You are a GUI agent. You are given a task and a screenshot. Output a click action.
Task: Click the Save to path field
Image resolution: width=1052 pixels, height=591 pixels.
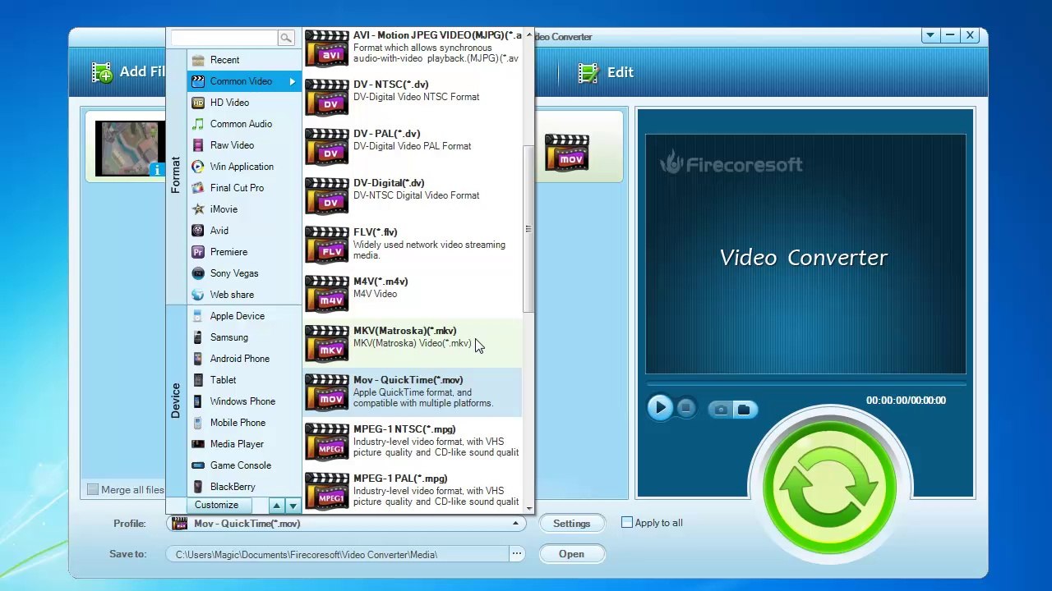pyautogui.click(x=337, y=554)
